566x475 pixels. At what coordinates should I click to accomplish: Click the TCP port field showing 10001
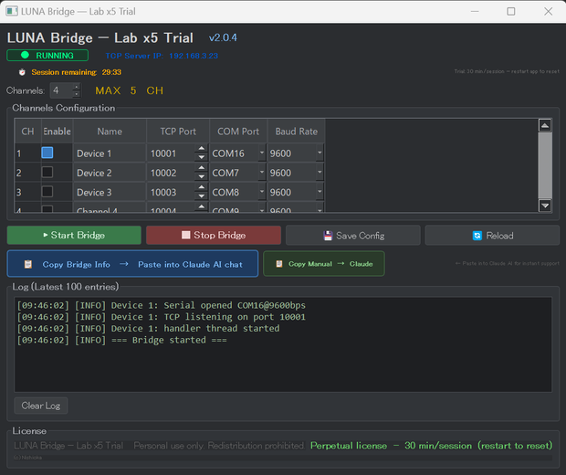[171, 153]
